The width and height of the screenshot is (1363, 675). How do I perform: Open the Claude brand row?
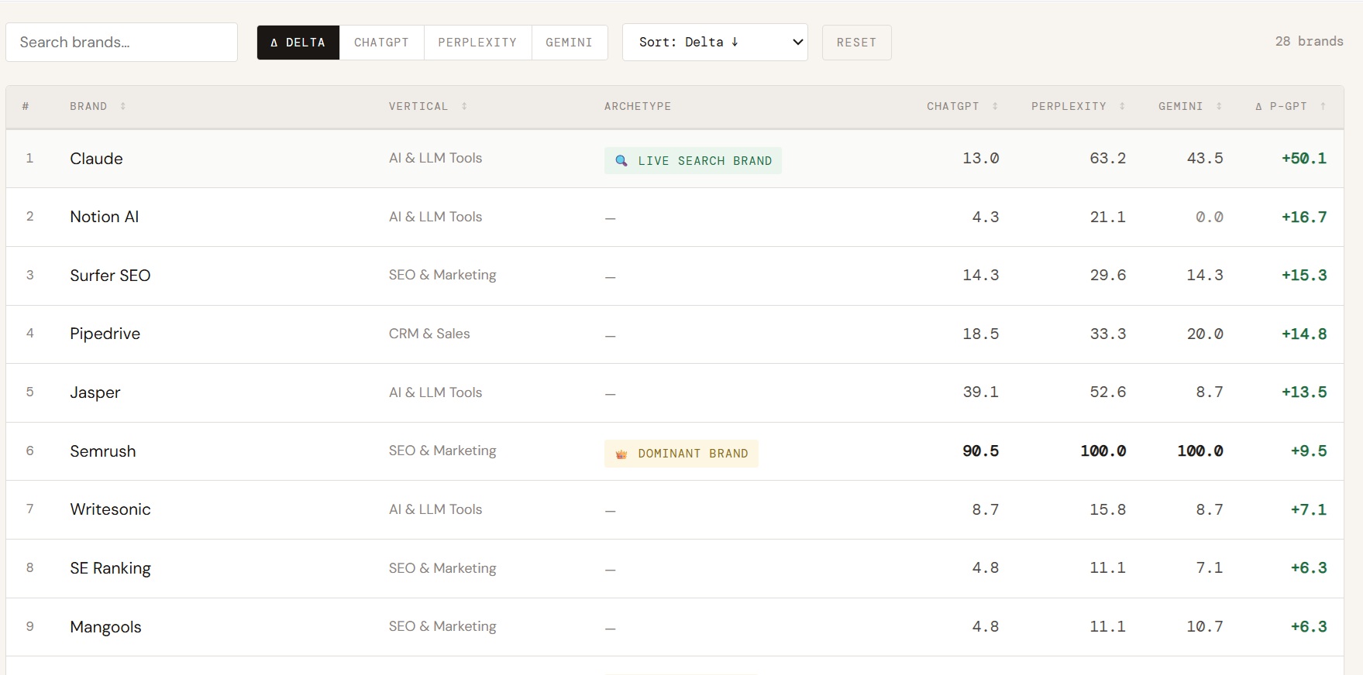[96, 159]
